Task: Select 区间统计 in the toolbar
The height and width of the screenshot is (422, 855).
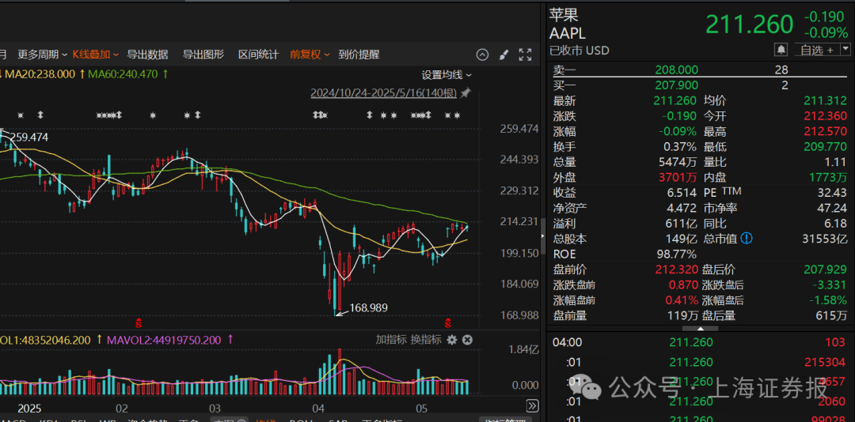Action: coord(258,55)
